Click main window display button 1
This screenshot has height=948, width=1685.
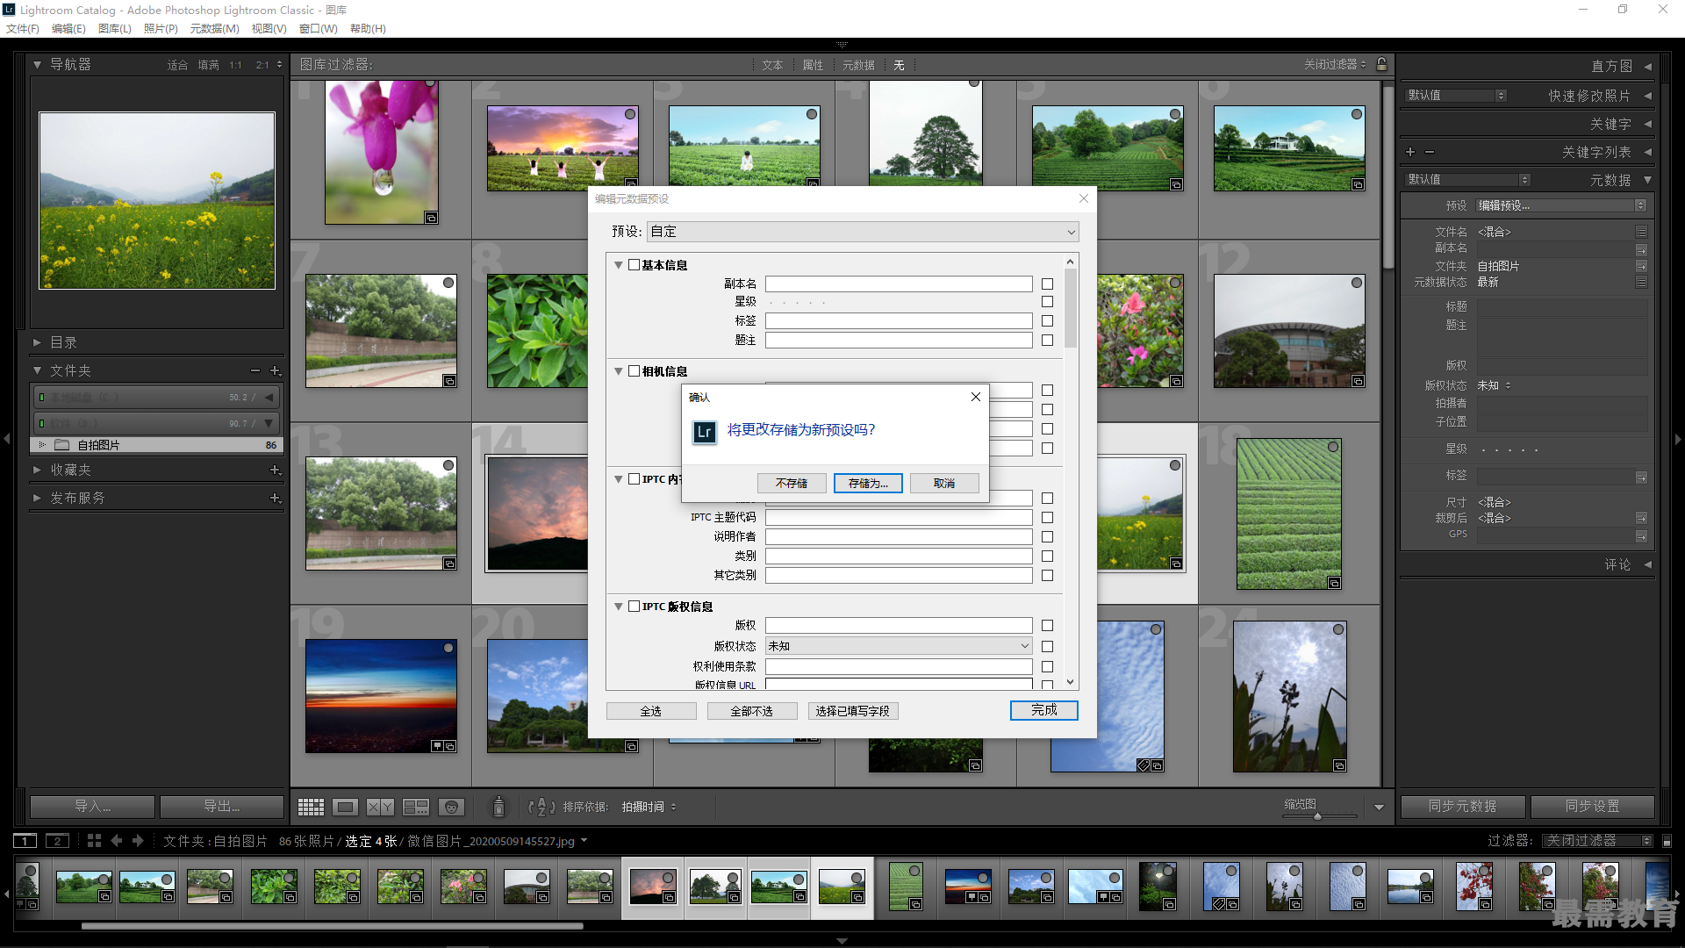click(x=25, y=841)
